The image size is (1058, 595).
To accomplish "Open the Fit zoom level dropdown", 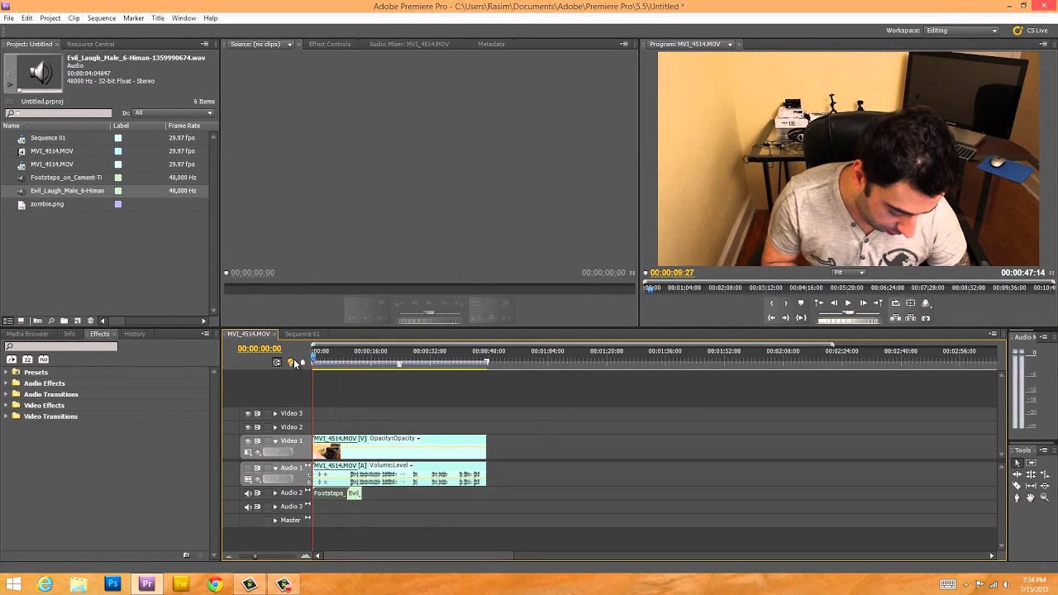I will (848, 273).
